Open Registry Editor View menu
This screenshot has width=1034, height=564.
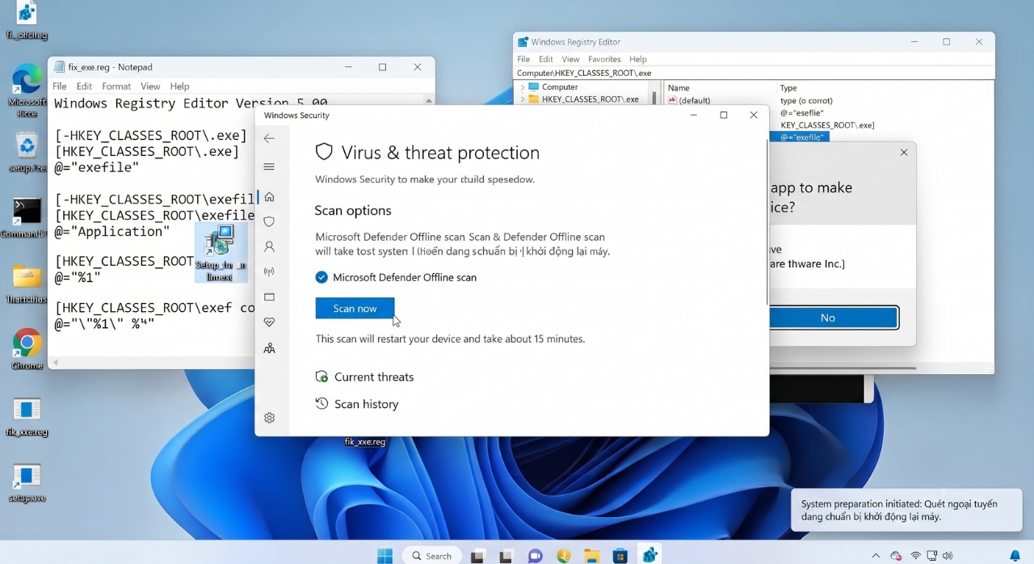tap(570, 59)
